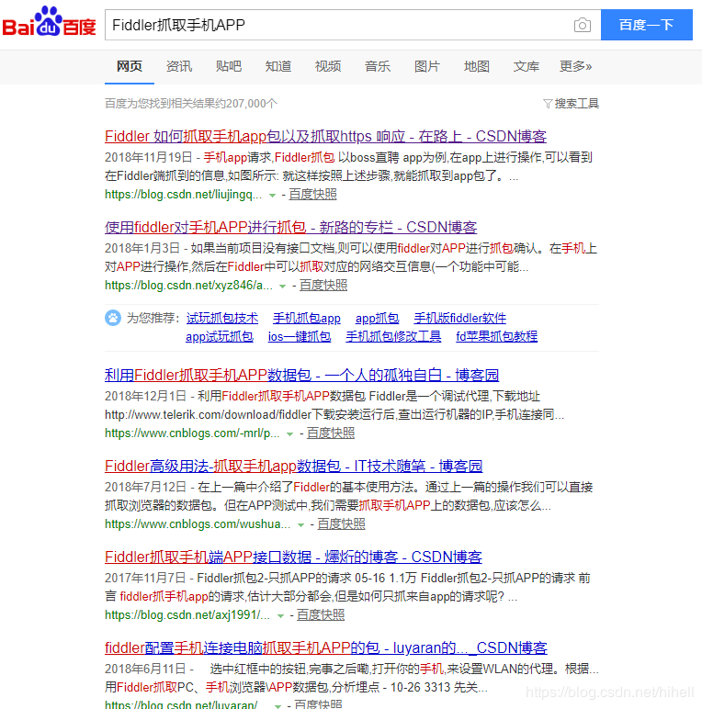Open 百度快照 for the liujingq result
Image resolution: width=702 pixels, height=709 pixels.
pyautogui.click(x=312, y=195)
